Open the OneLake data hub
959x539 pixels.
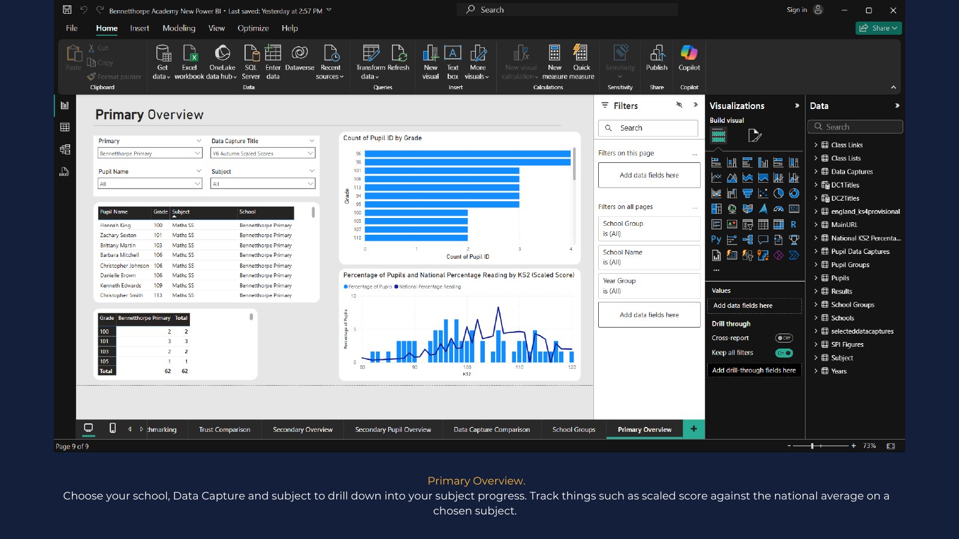coord(222,62)
